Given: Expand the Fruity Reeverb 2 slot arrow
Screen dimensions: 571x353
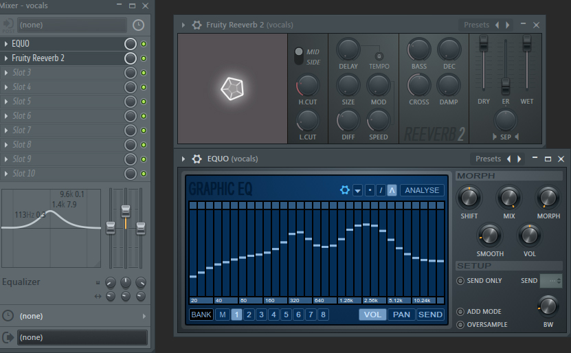Looking at the screenshot, I should point(5,58).
